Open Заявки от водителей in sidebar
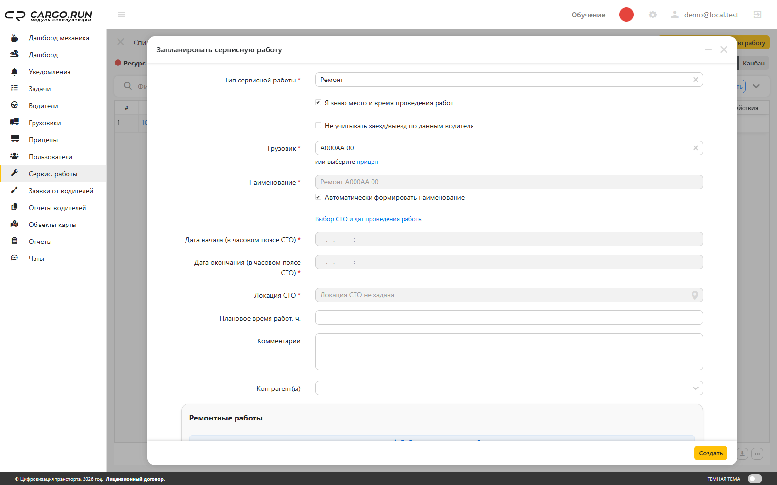The height and width of the screenshot is (485, 777). [53, 191]
